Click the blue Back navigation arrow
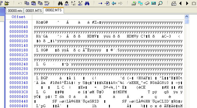Screen dimensions: 197x108 114,3
